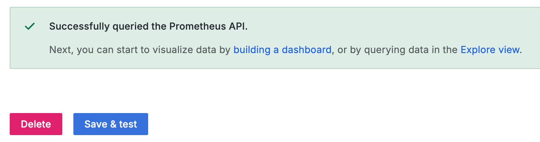Open the Explore view link
The width and height of the screenshot is (540, 142).
pos(490,50)
